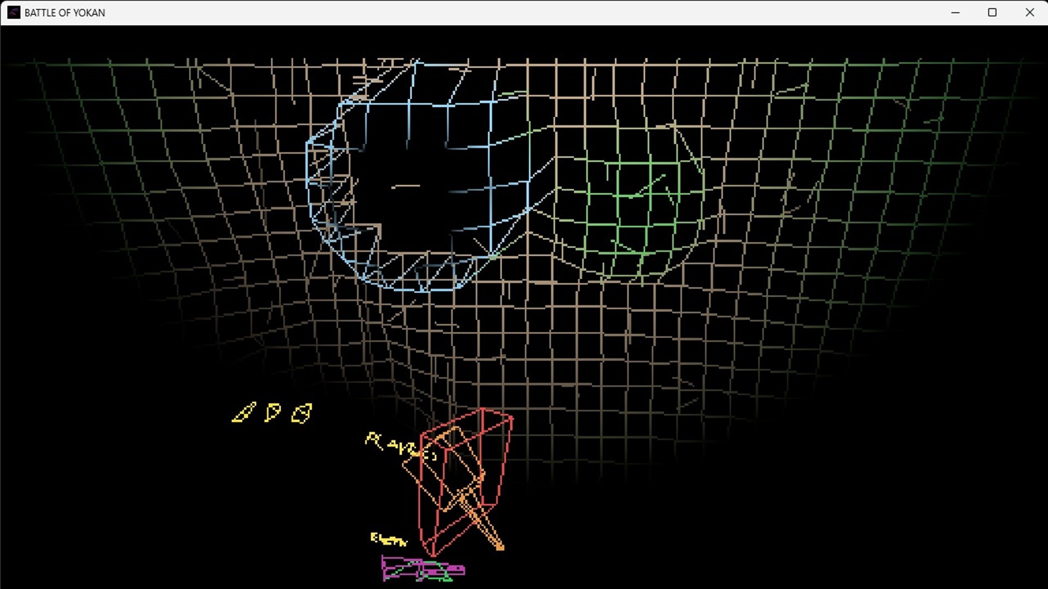Click the yellow label above the purple ship
The width and height of the screenshot is (1048, 589).
388,539
